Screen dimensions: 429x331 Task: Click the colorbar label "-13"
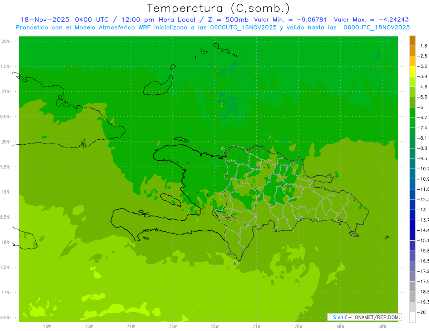422,210
